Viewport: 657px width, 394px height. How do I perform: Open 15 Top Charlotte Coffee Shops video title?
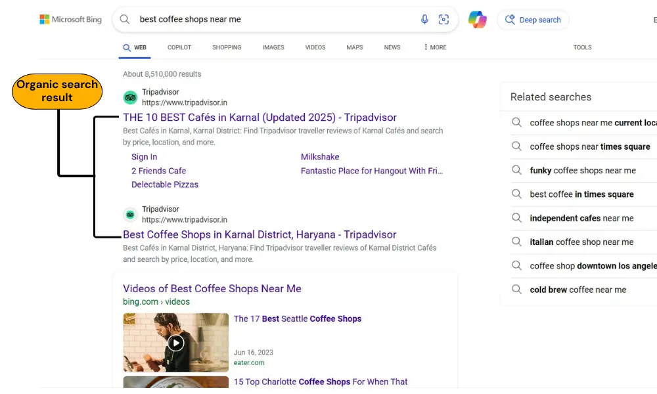pos(321,382)
